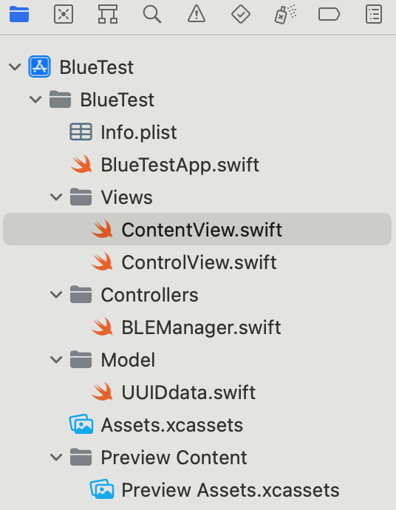Collapse the Preview Content folder

pyautogui.click(x=56, y=458)
